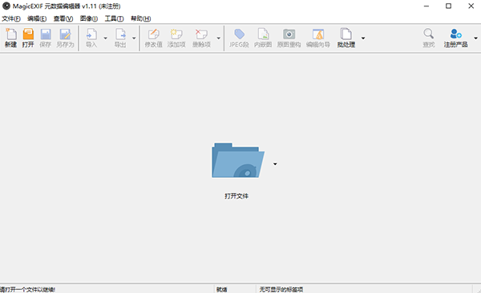
Task: Open the 批处理 (Batch) tool
Action: (346, 38)
